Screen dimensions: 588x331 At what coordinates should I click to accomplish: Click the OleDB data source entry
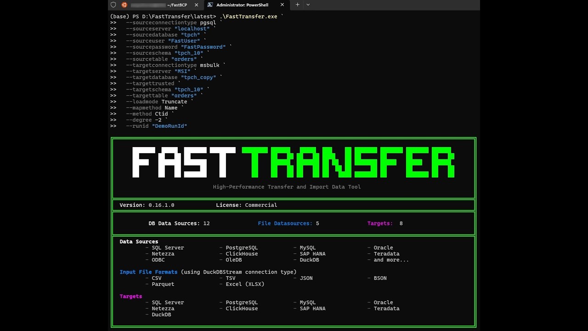tap(234, 260)
